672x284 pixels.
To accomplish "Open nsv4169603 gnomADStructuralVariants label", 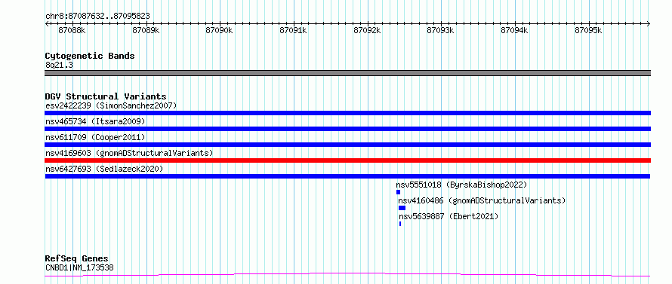I will point(129,153).
